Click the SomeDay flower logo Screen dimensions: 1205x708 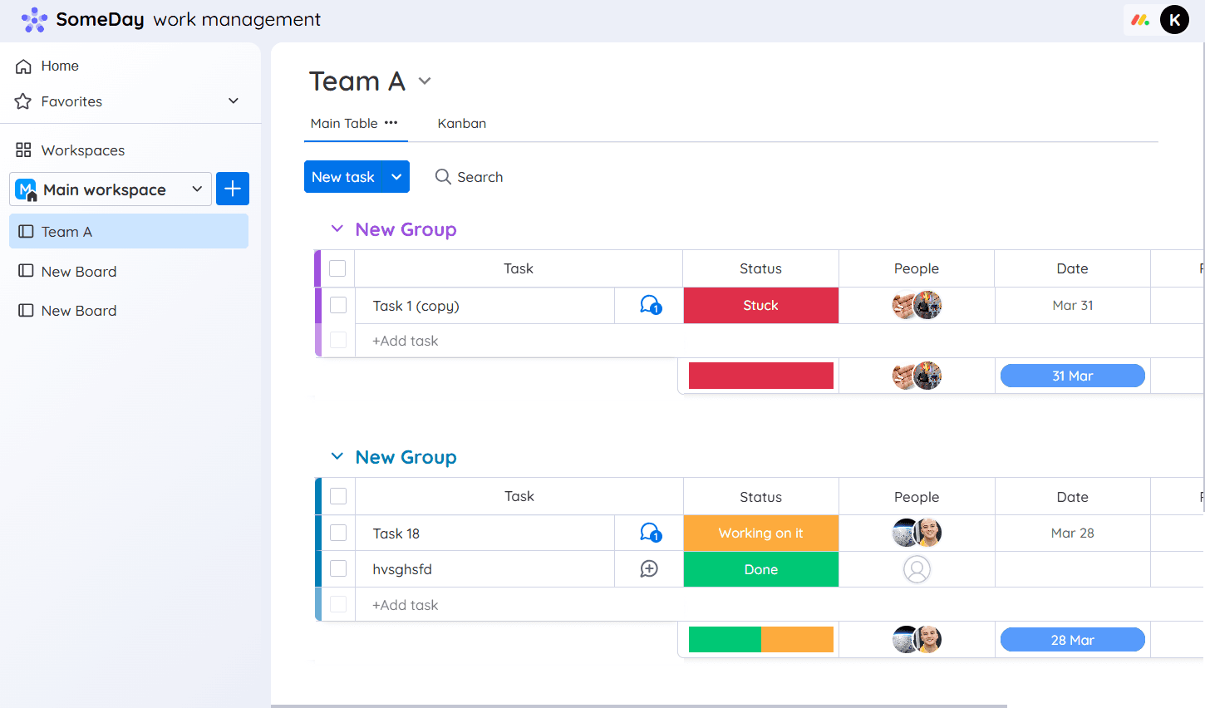point(33,19)
